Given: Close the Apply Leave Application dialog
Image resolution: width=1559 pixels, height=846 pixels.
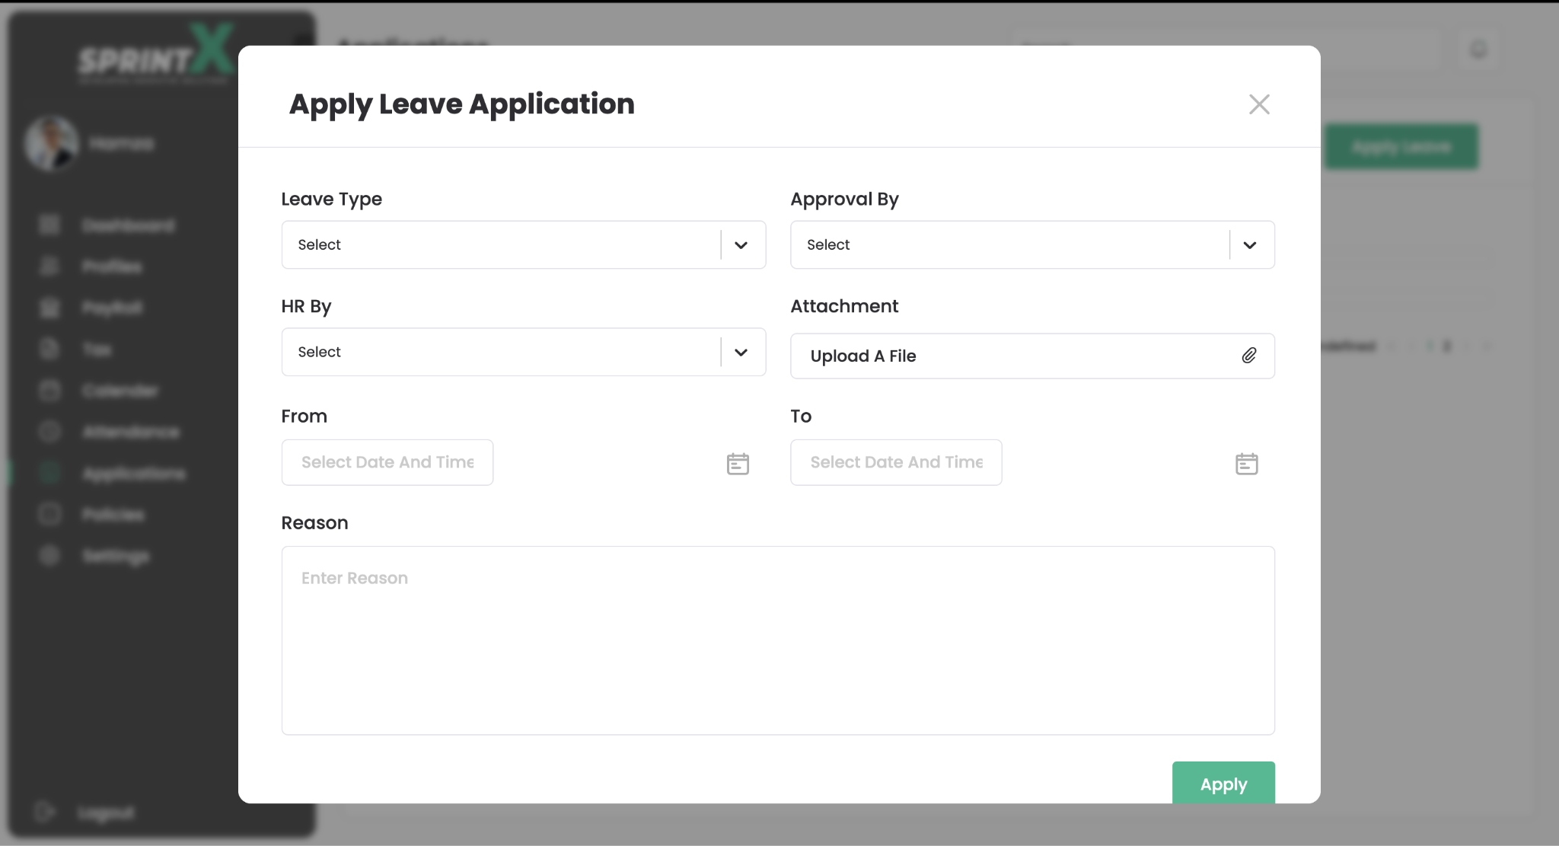Looking at the screenshot, I should (x=1259, y=104).
